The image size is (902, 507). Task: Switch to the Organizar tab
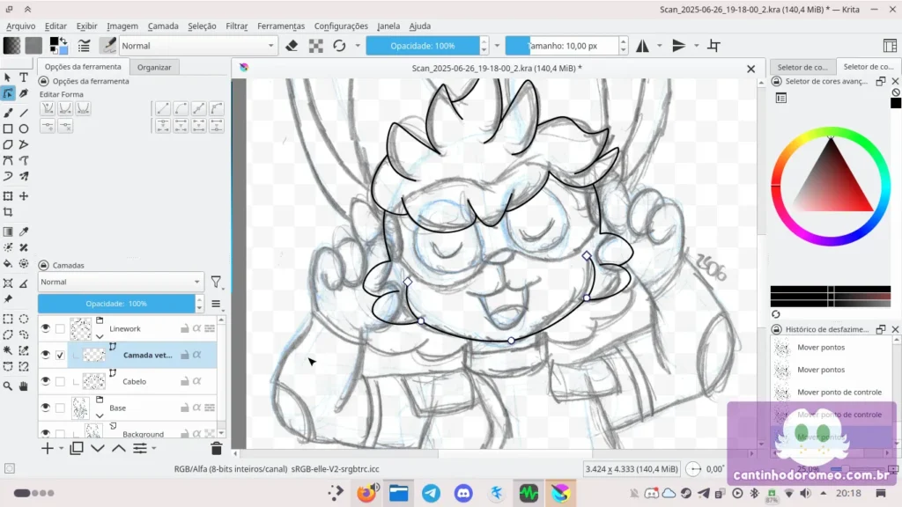pyautogui.click(x=154, y=67)
